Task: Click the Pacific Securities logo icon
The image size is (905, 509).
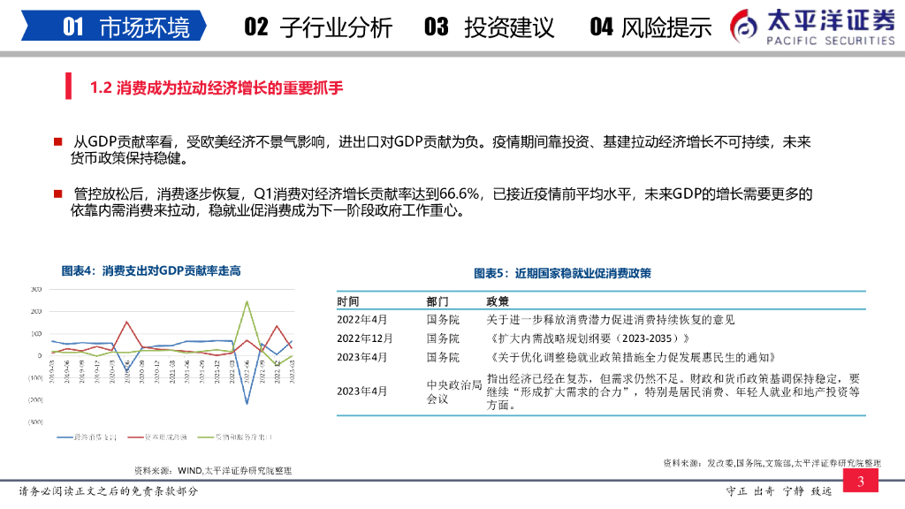Action: [743, 27]
